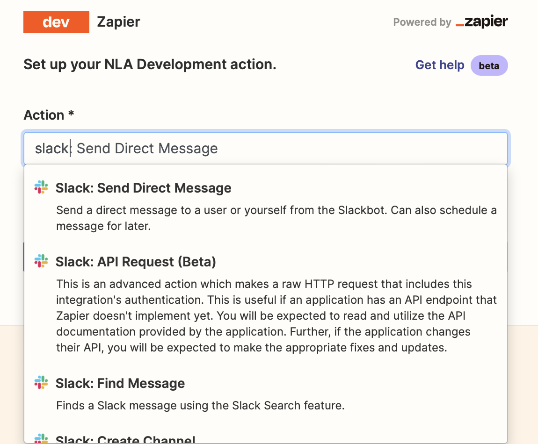Screen dimensions: 538x444
Task: Click the Zapier title next to dev badge
Action: (x=118, y=22)
